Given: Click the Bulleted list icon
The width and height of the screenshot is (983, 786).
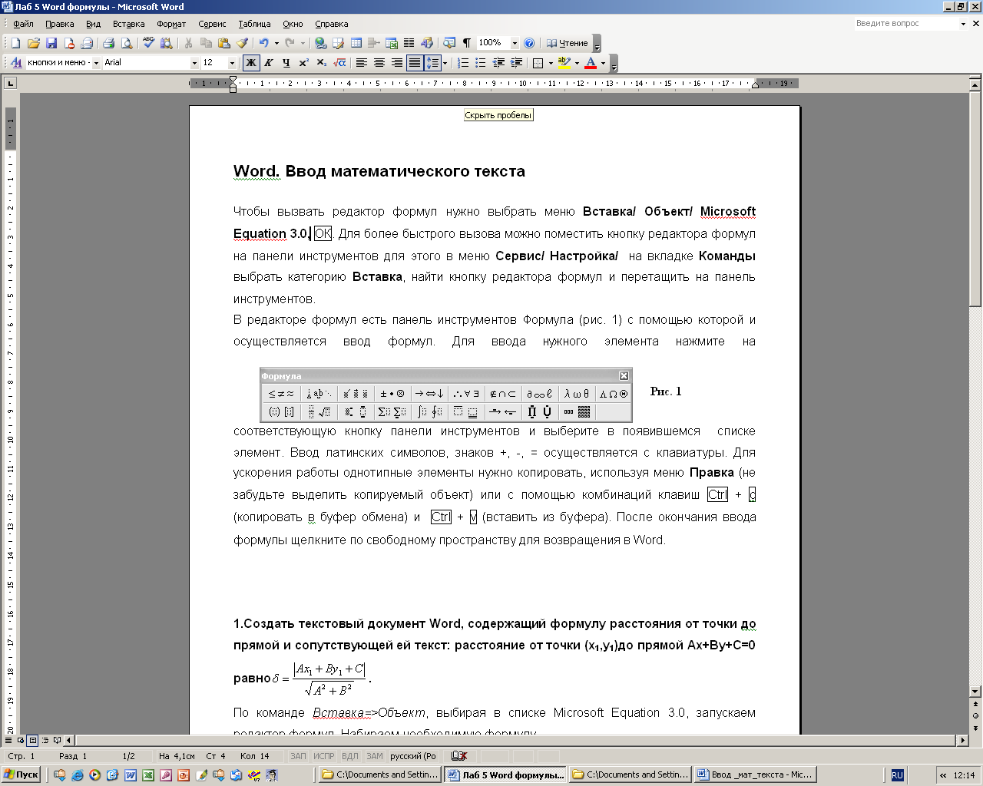Looking at the screenshot, I should pos(481,63).
